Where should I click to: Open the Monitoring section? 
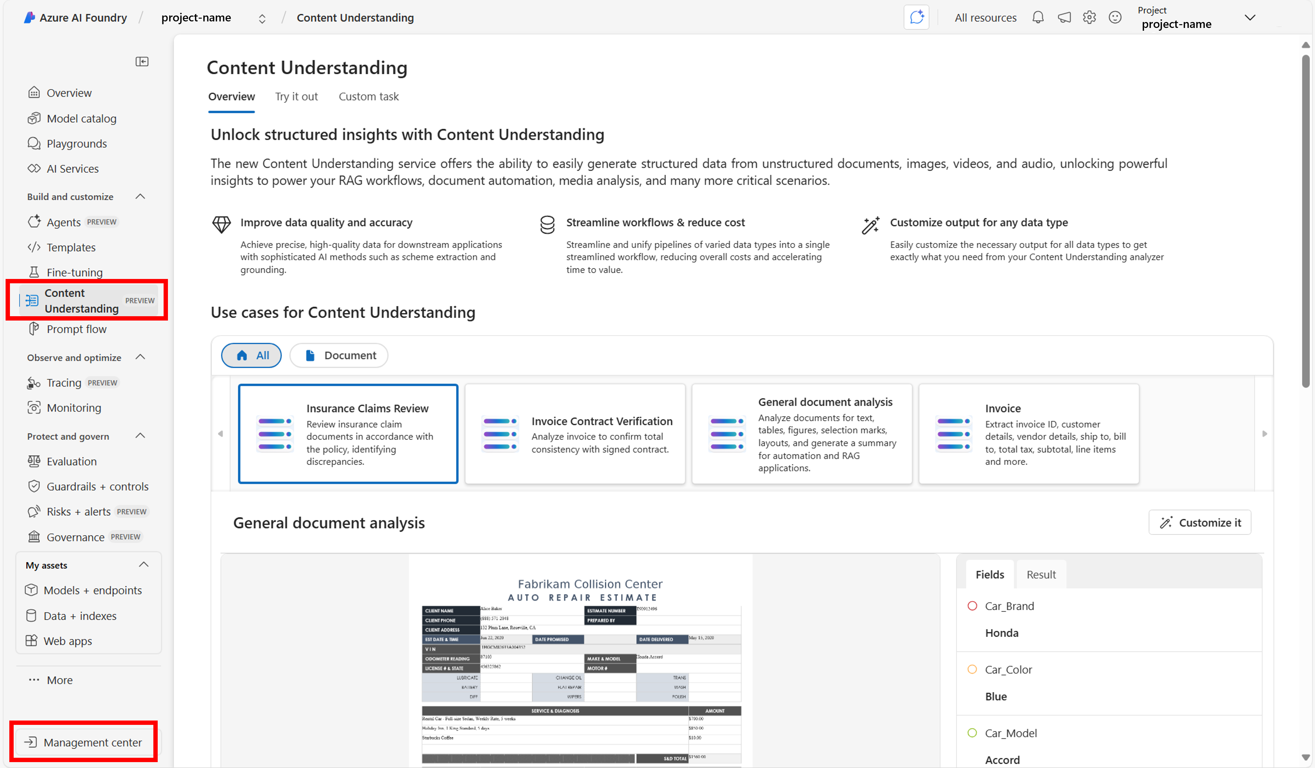point(73,407)
